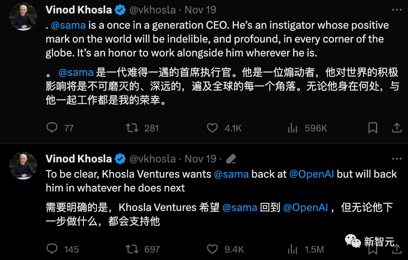The image size is (408, 260).
Task: Open more options menu on second tweet
Action: pos(396,159)
